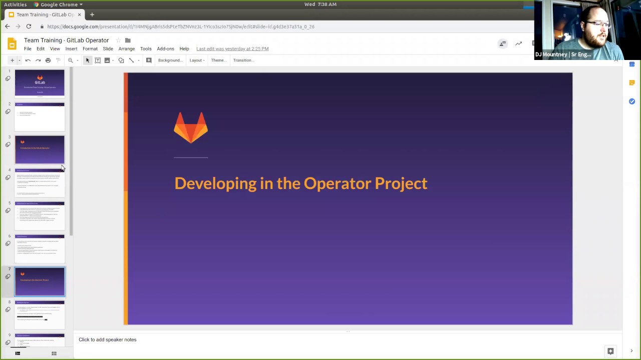The width and height of the screenshot is (641, 360).
Task: Select the shape tool
Action: tap(121, 60)
